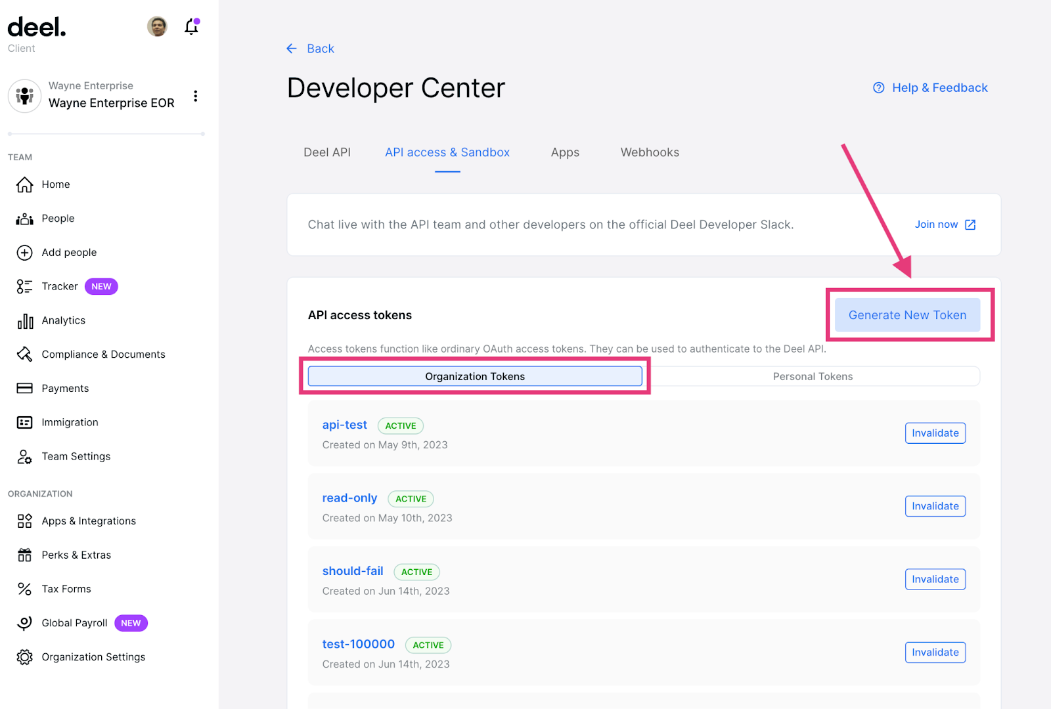Open Team Settings in the sidebar
The width and height of the screenshot is (1051, 709).
coord(76,457)
